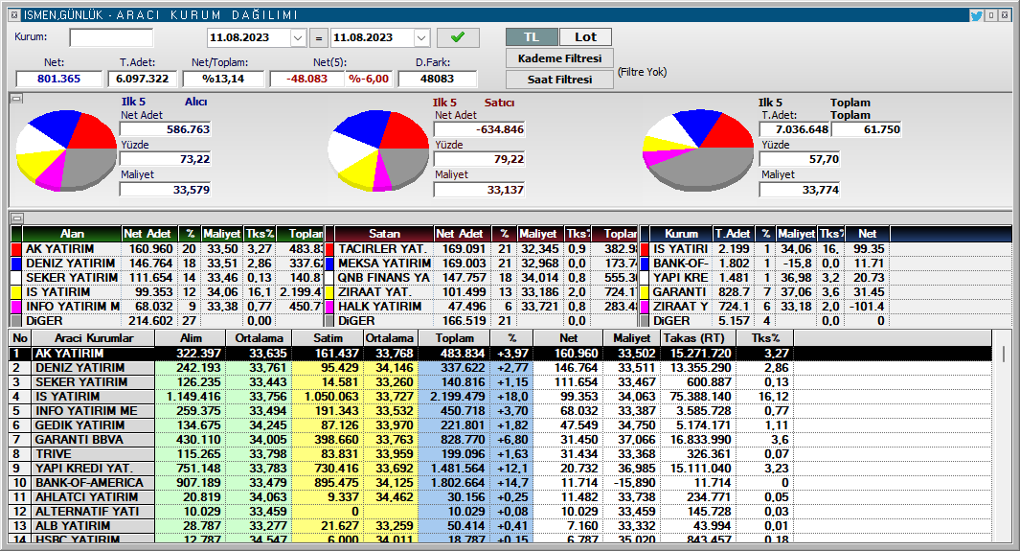The height and width of the screenshot is (551, 1020).
Task: Click the blue swatch next to DENIZ YATIRIM in Alan table
Action: (16, 264)
